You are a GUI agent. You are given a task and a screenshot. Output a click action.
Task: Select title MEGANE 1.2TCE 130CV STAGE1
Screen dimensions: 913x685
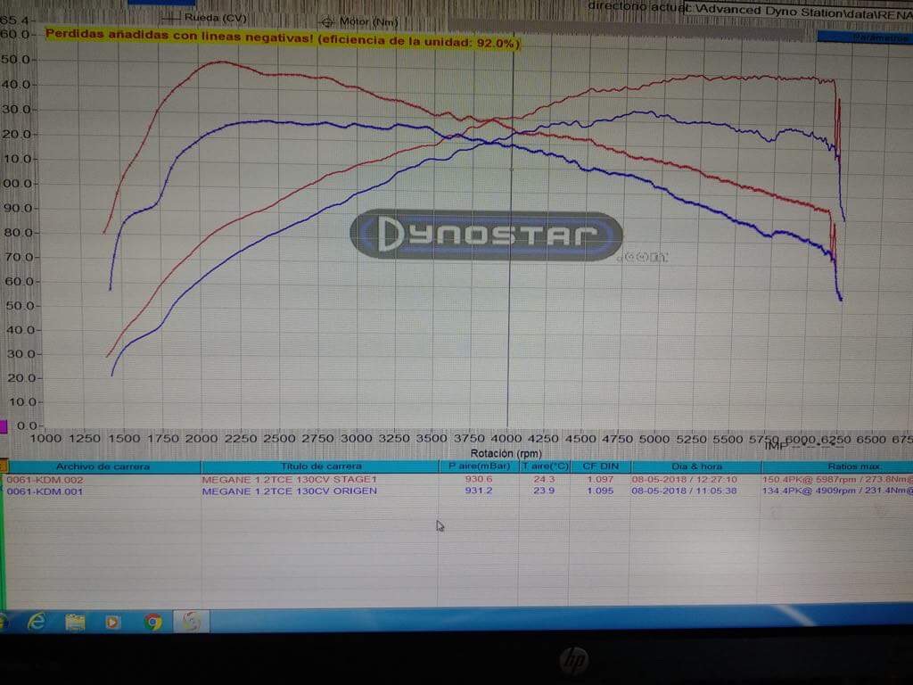(x=290, y=479)
